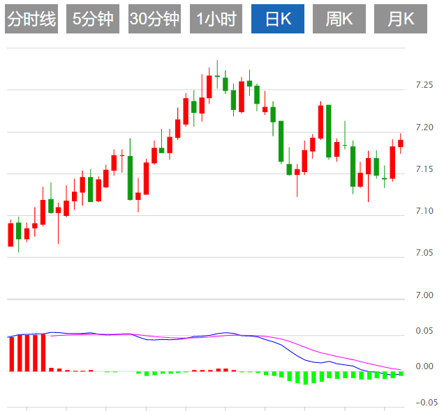Switch to the 月K monthly chart
The height and width of the screenshot is (411, 444).
pos(401,19)
